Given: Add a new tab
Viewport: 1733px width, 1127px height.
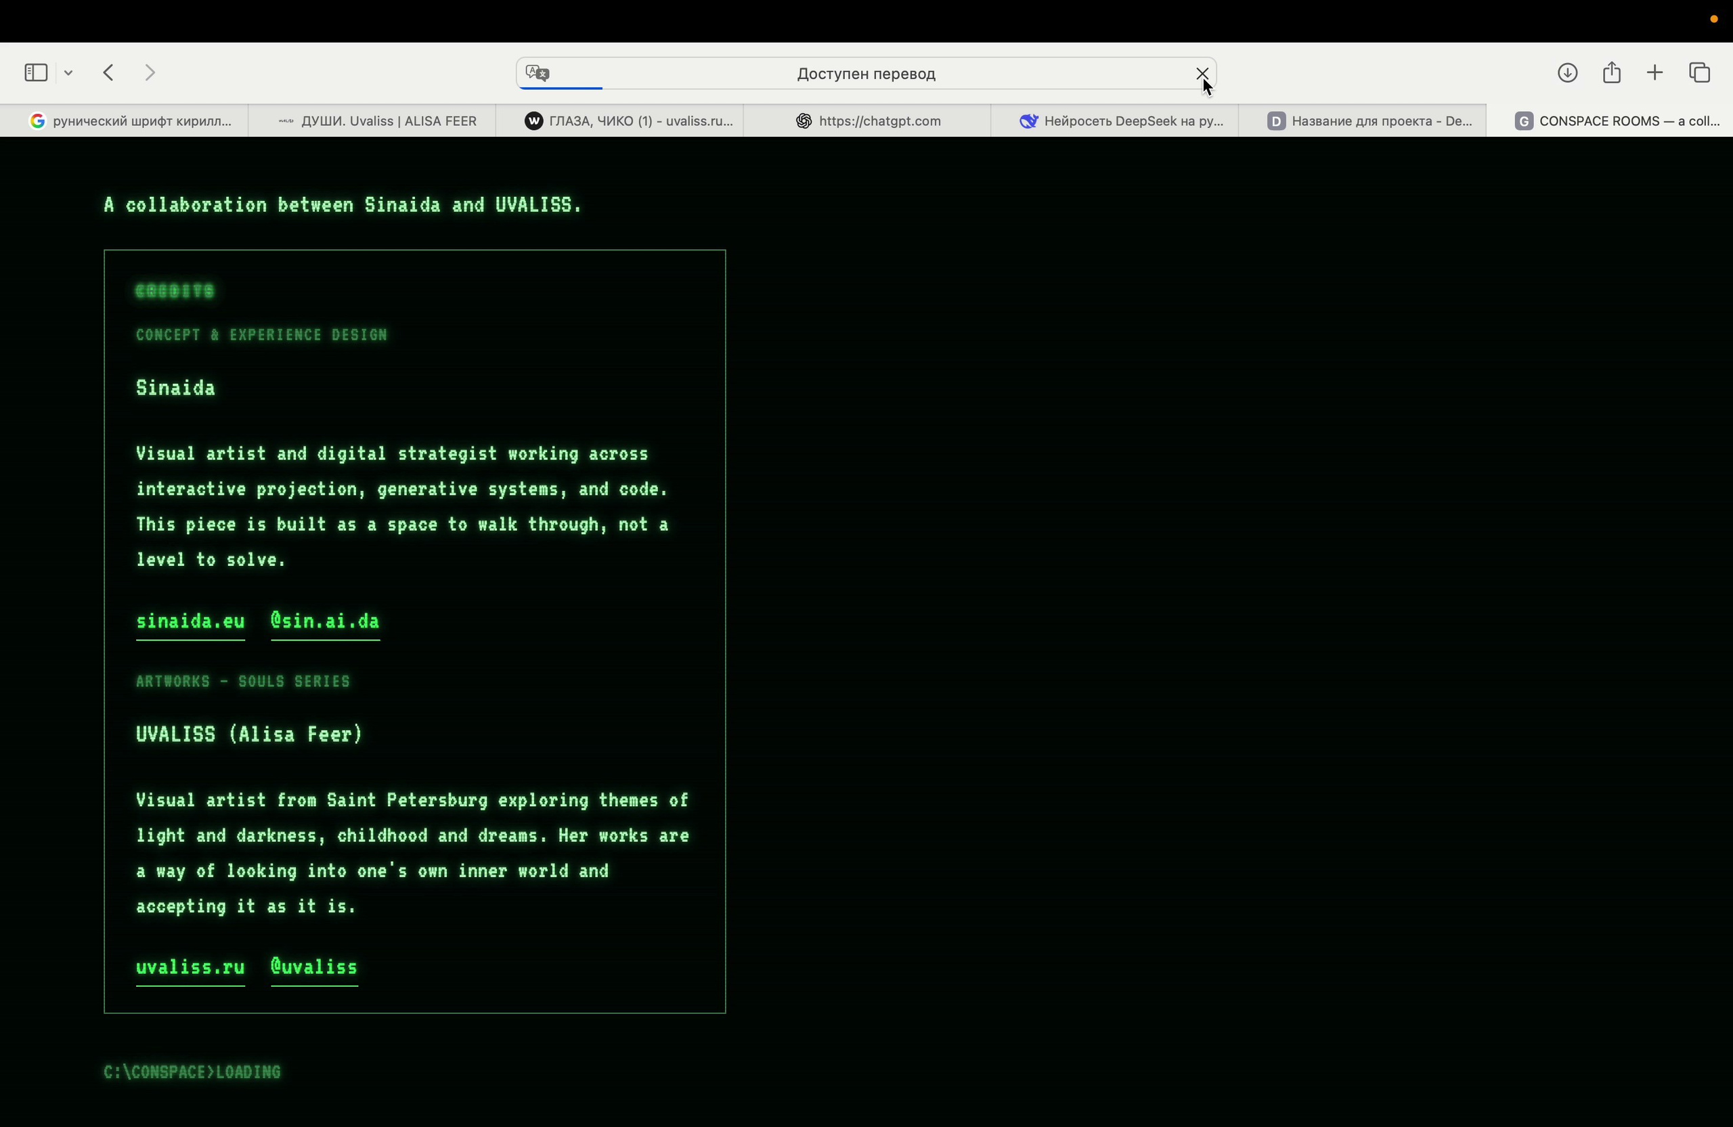Looking at the screenshot, I should pyautogui.click(x=1655, y=74).
